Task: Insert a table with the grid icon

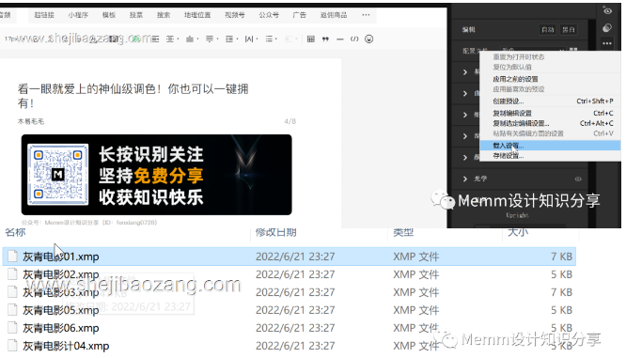Action: (310, 39)
